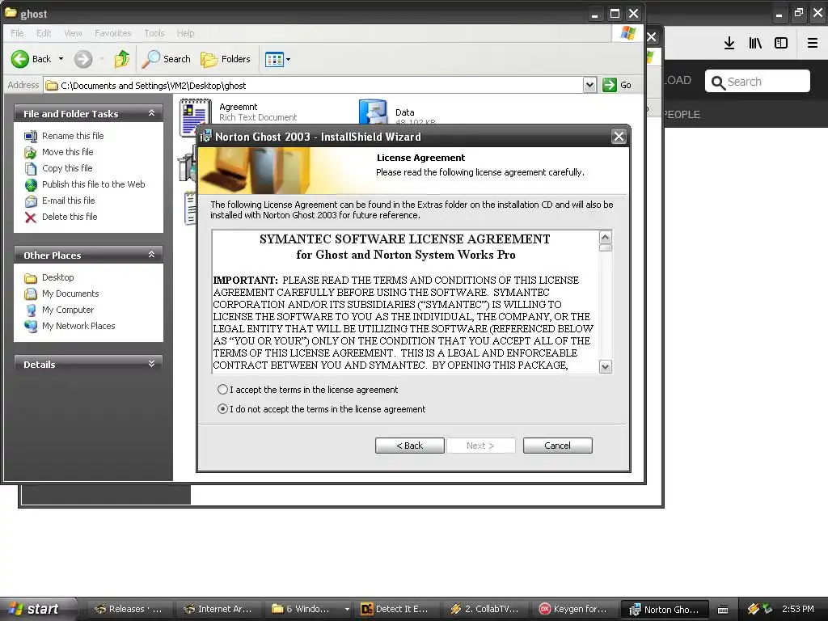Open the Edit menu in Explorer

(x=44, y=33)
